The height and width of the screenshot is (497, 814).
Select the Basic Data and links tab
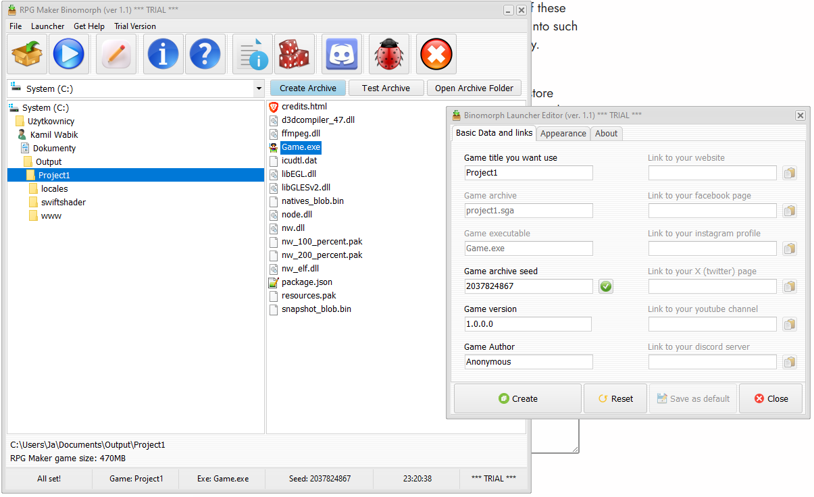494,133
